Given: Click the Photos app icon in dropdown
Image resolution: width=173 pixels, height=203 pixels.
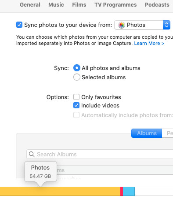Looking at the screenshot, I should pos(122,25).
